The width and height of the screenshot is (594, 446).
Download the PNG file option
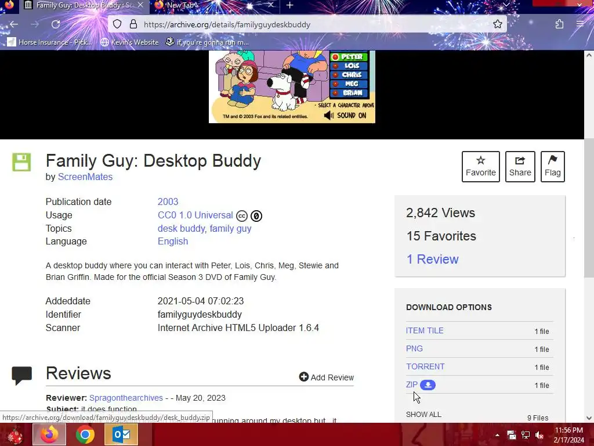coord(414,348)
